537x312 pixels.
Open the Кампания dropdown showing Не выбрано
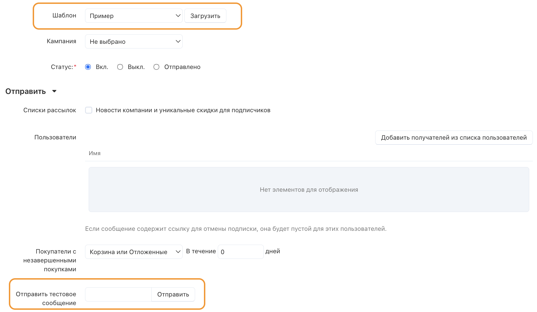(x=134, y=42)
